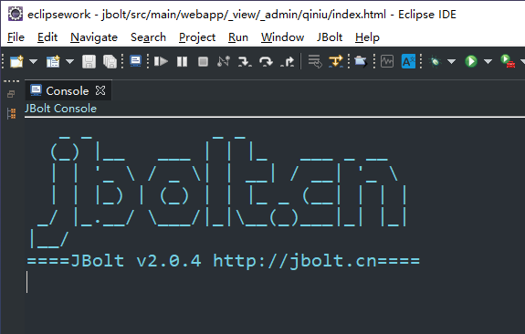Click the Step Return icon
The height and width of the screenshot is (334, 525).
pyautogui.click(x=288, y=61)
